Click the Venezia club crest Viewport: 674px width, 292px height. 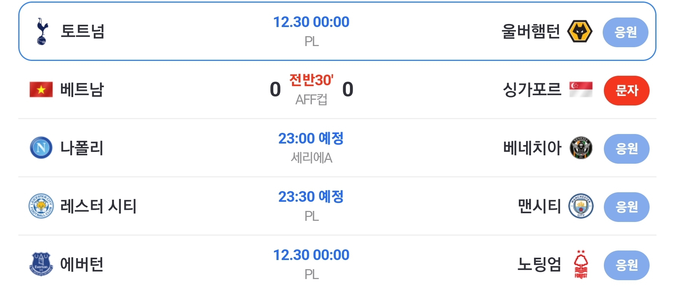pos(581,148)
